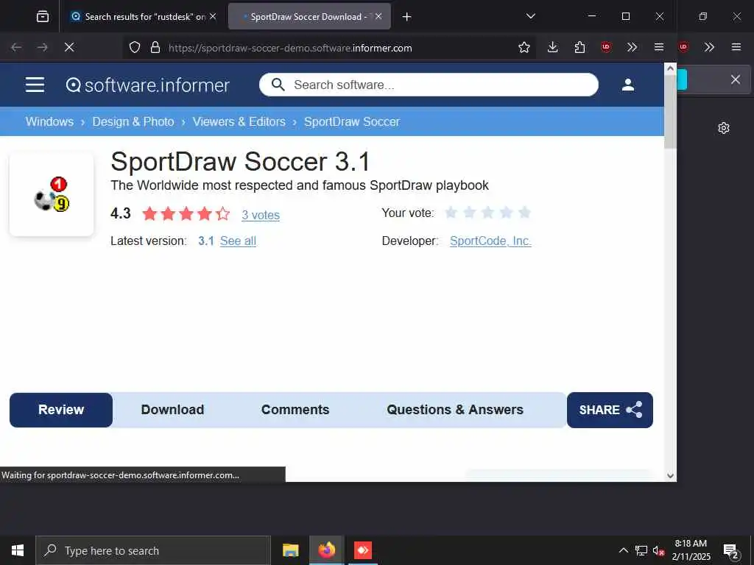
Task: Open the Firefox application menu
Action: click(x=659, y=47)
